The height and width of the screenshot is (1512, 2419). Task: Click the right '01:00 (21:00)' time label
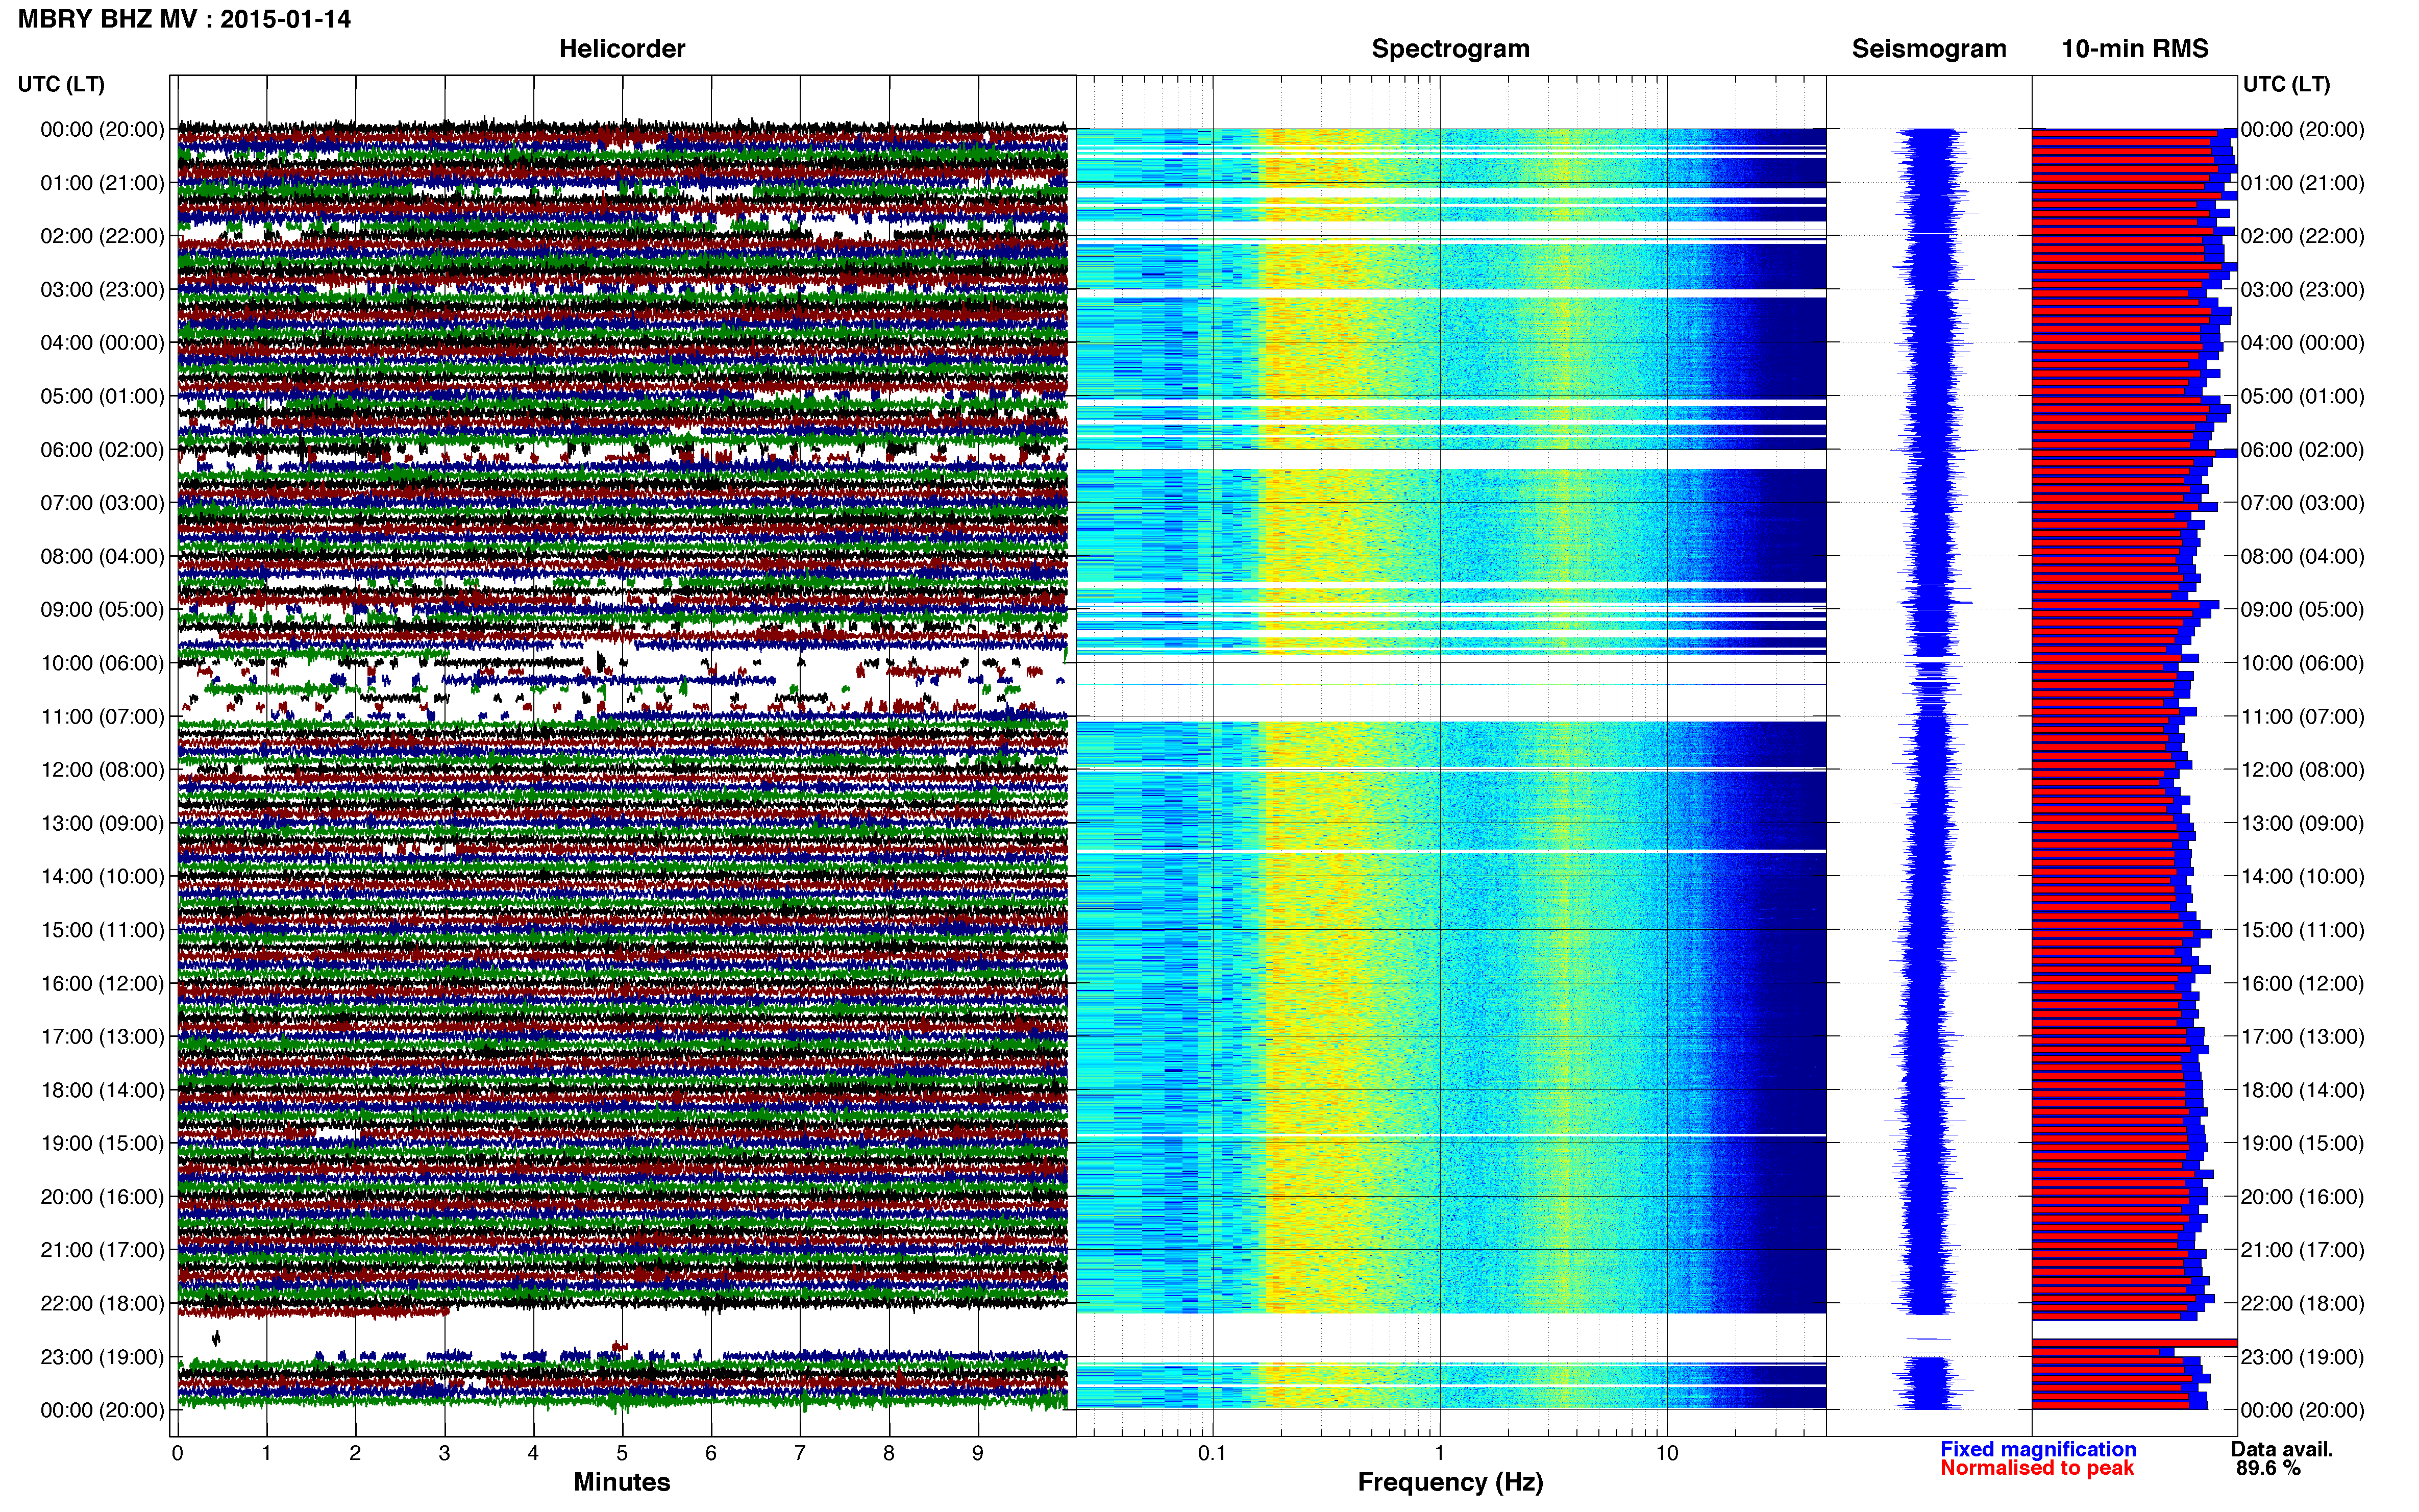tap(2303, 182)
